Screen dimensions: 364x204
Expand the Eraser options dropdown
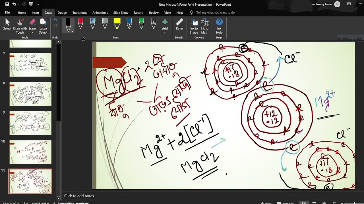(33, 32)
